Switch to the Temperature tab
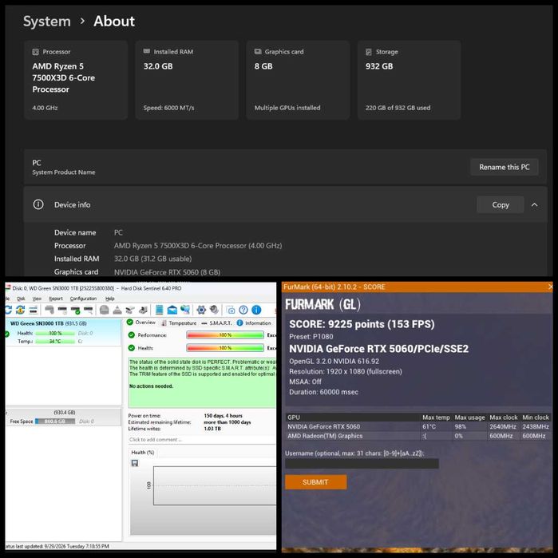Viewport: 558px width, 558px height. 179,323
